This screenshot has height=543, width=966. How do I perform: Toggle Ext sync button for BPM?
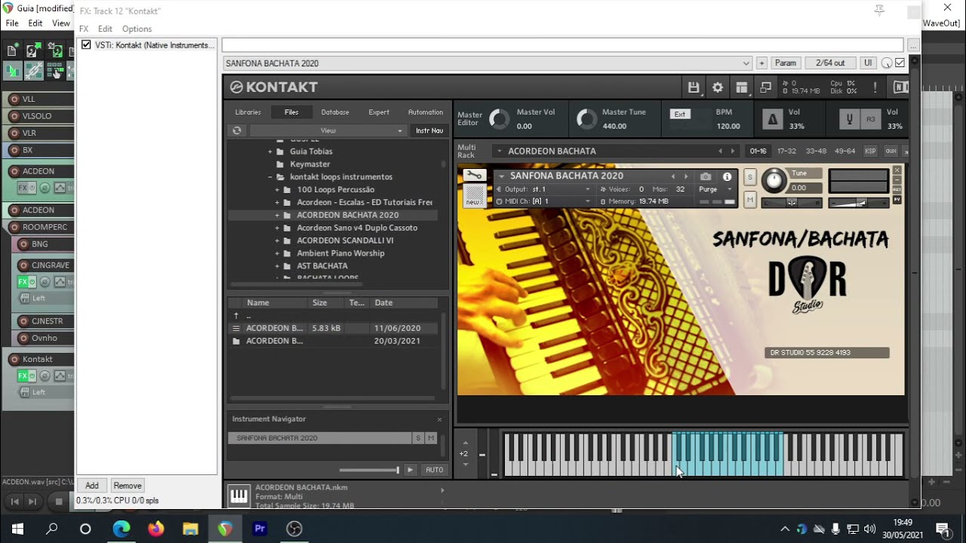680,114
